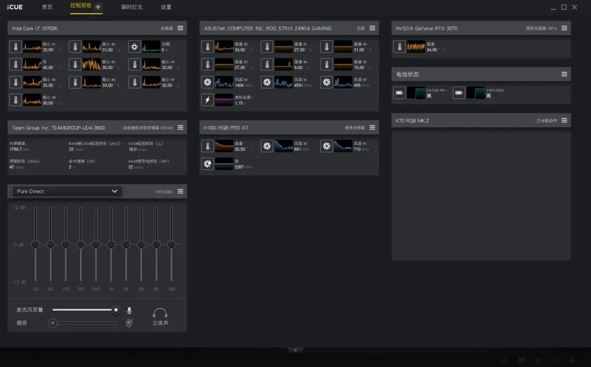Click the KATAR PRO battery icon
Image resolution: width=591 pixels, height=367 pixels.
click(399, 92)
